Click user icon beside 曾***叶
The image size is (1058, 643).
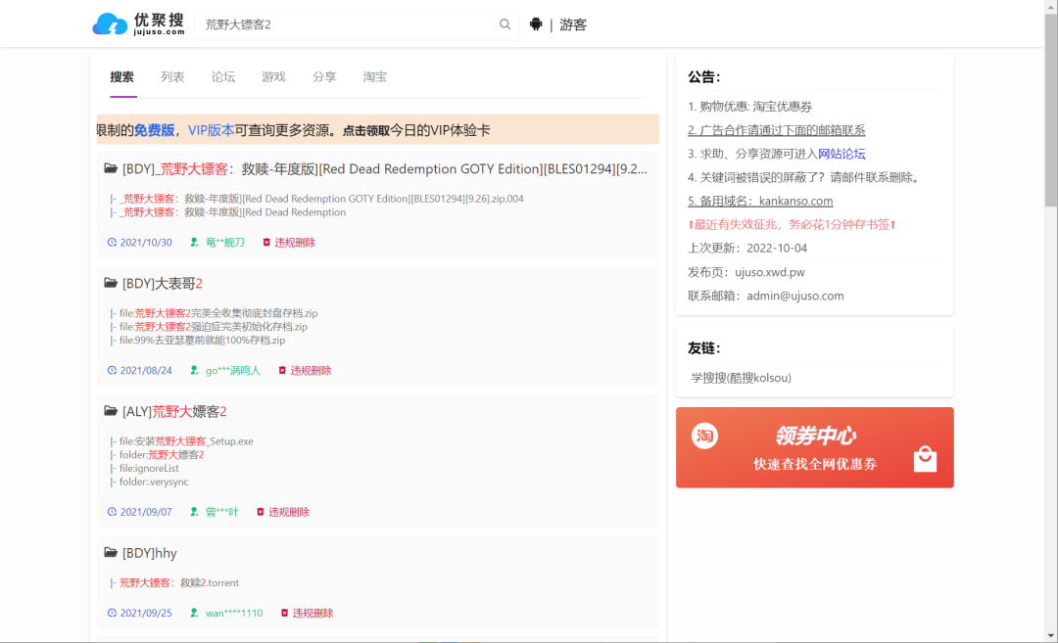click(x=194, y=512)
